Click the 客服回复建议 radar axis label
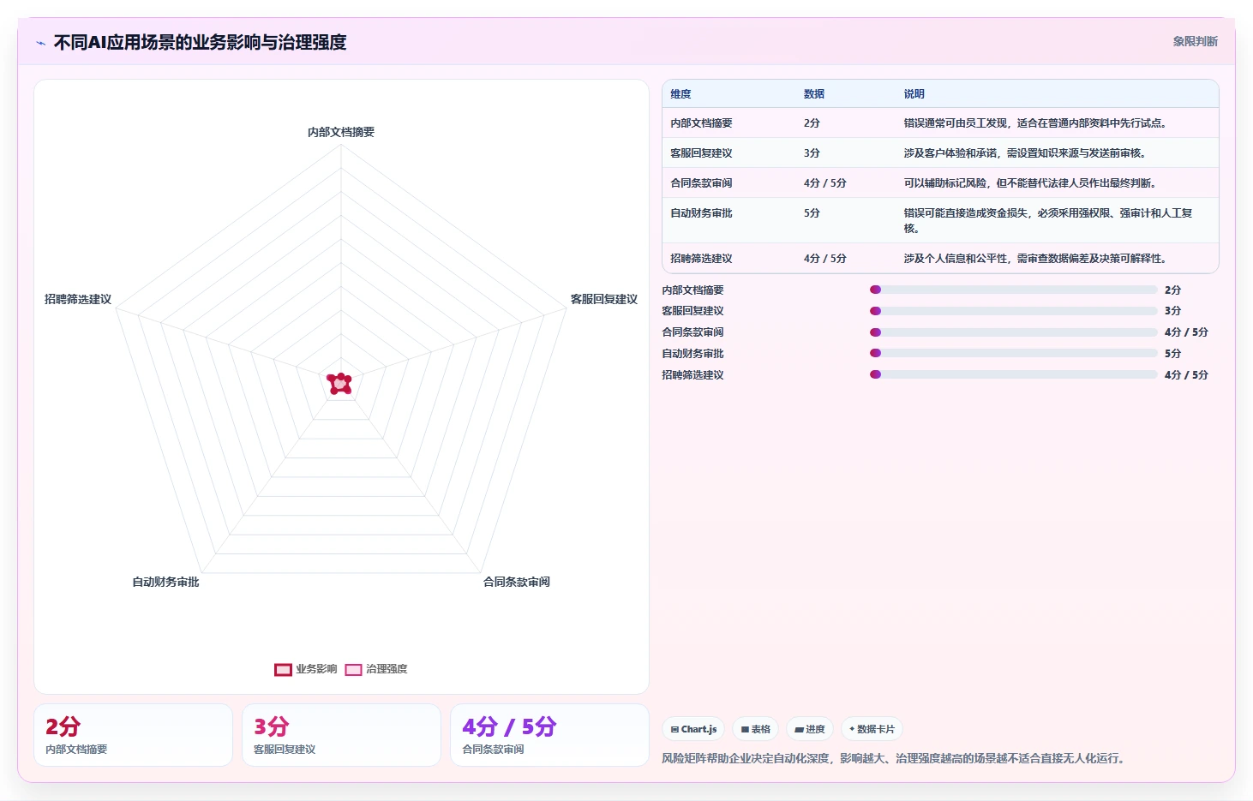Viewport: 1253px width, 801px height. point(604,299)
